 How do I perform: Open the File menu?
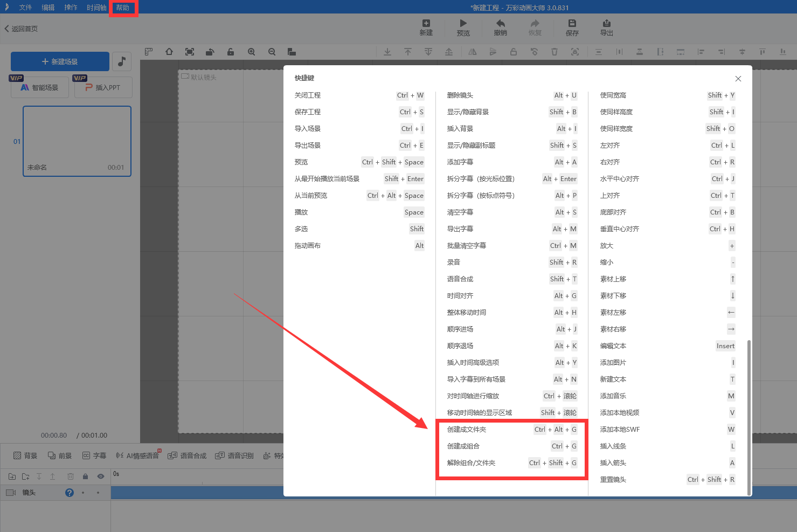pos(25,8)
